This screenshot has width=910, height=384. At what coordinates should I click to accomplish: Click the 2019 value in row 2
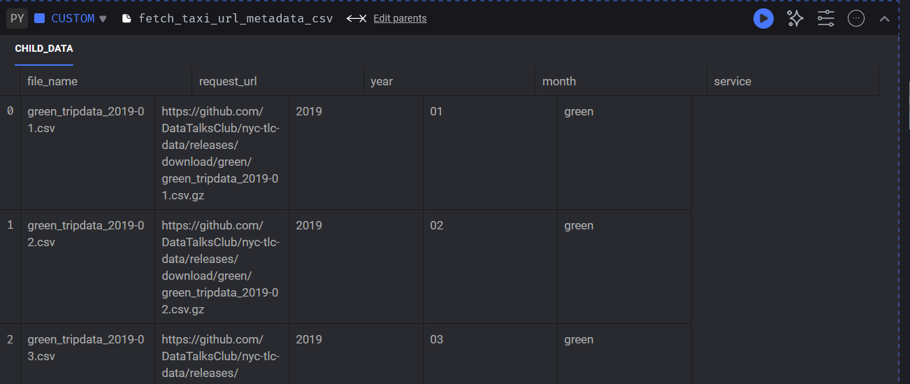(x=309, y=339)
